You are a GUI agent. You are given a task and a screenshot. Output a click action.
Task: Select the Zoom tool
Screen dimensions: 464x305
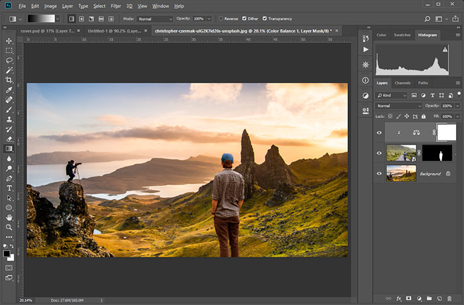tap(9, 227)
